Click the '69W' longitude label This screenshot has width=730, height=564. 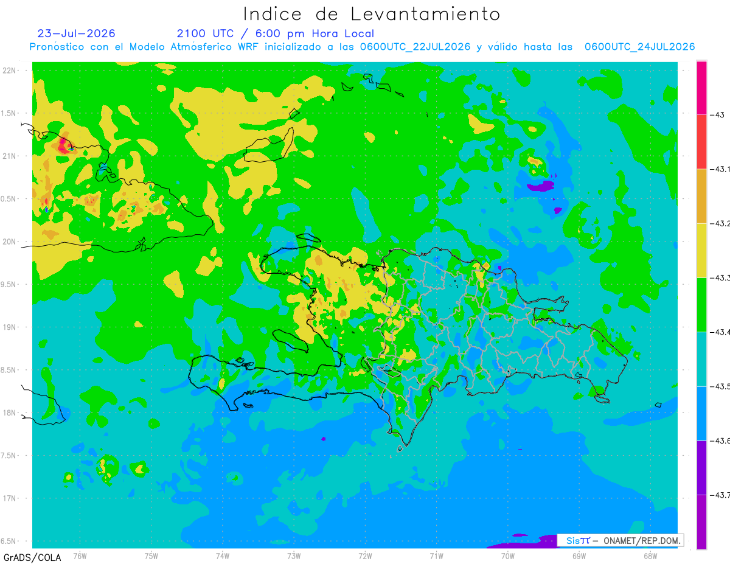pyautogui.click(x=579, y=556)
